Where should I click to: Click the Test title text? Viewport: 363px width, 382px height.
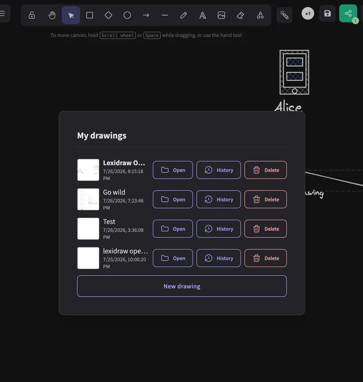click(x=109, y=222)
